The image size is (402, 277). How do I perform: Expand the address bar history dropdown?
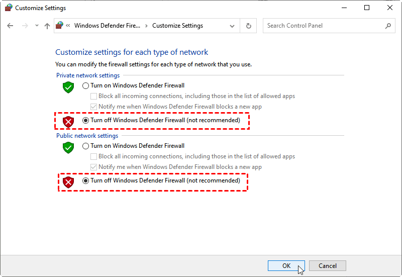232,26
